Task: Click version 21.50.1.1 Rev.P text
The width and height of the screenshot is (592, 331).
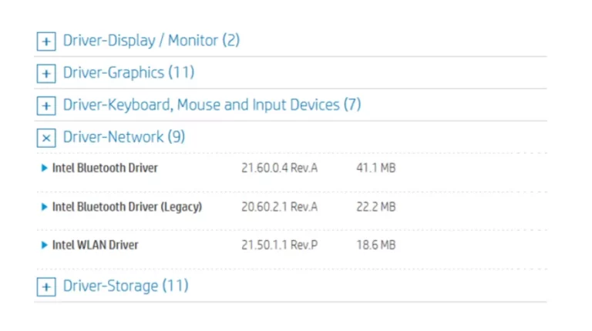Action: click(x=279, y=245)
